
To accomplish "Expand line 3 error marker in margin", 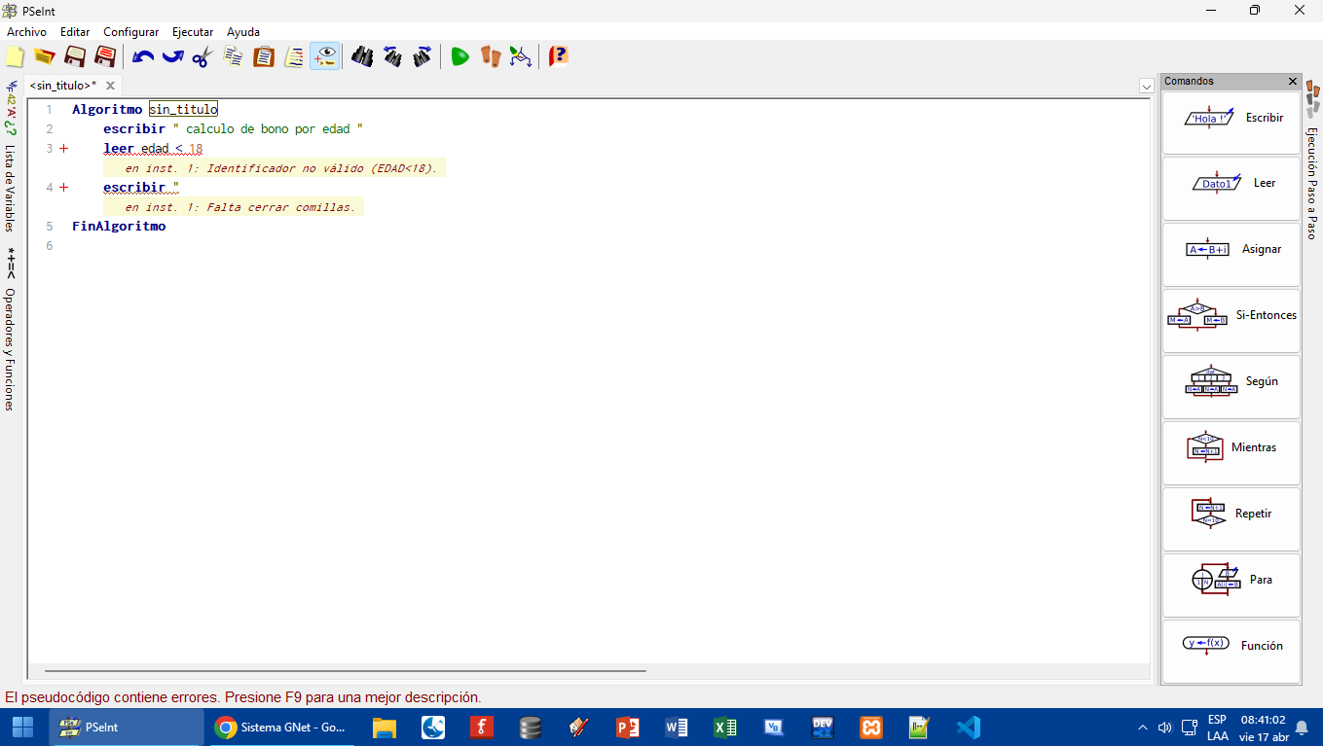I will tap(64, 149).
